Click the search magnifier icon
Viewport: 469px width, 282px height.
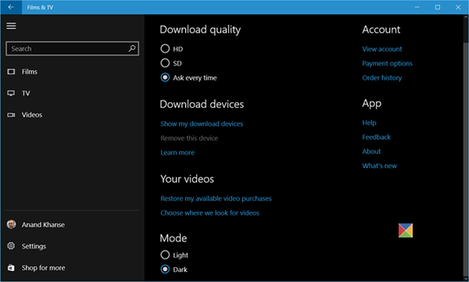coord(132,48)
